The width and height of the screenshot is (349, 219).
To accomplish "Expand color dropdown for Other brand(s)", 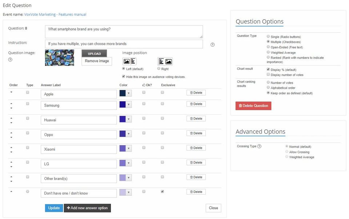I will tap(129, 178).
